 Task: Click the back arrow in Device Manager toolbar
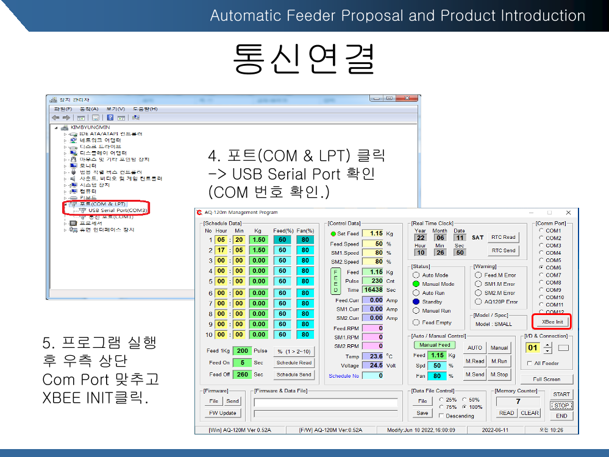tap(55, 118)
